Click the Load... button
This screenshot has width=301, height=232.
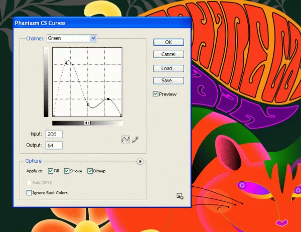[x=168, y=68]
